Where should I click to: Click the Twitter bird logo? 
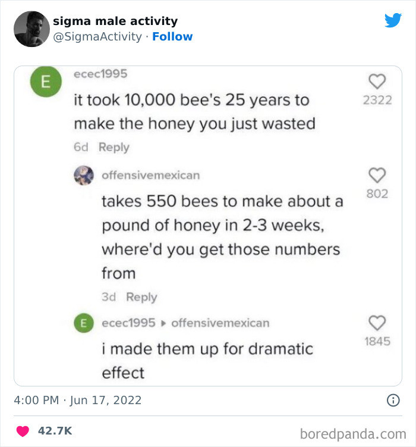393,21
